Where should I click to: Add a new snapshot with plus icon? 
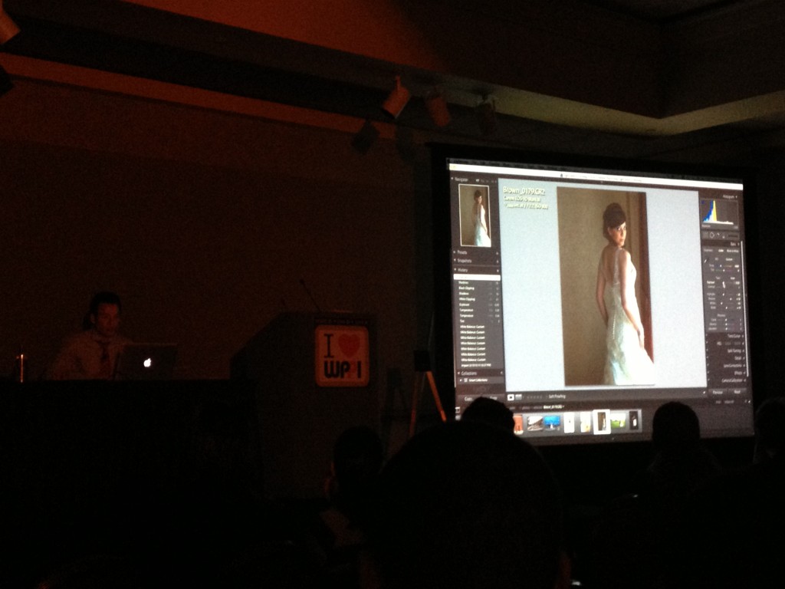pyautogui.click(x=497, y=262)
